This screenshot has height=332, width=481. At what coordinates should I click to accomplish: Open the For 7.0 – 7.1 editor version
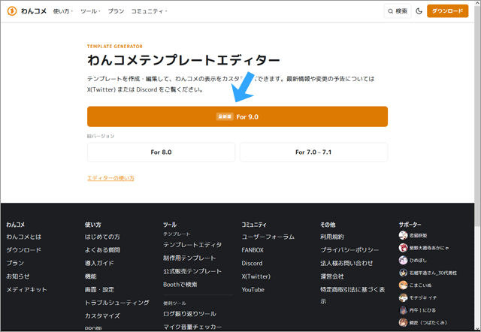313,152
